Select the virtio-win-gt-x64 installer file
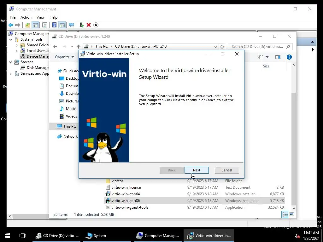 (x=194, y=194)
